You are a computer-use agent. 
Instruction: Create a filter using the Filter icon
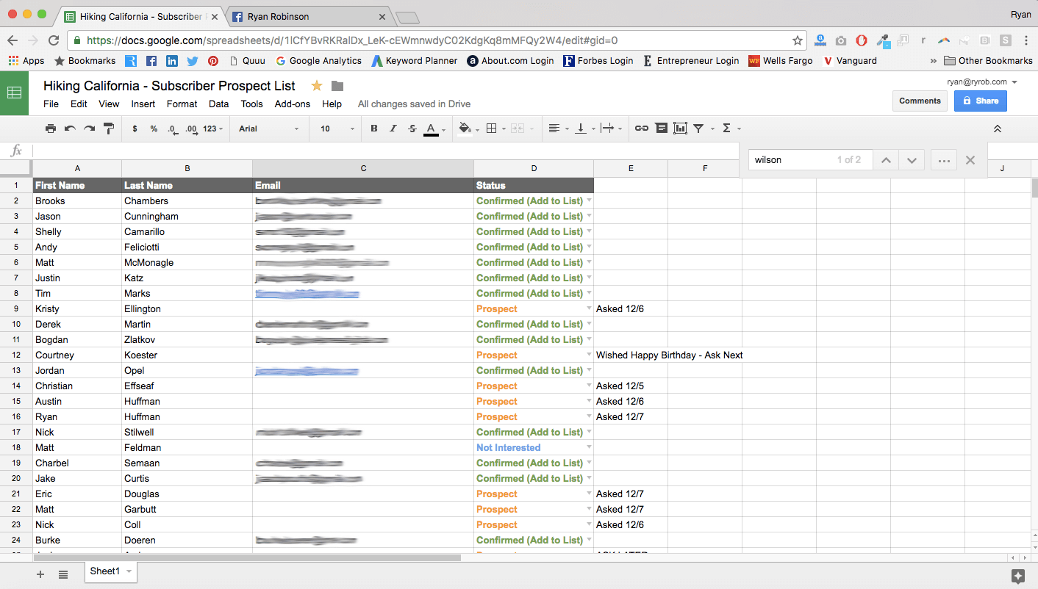click(x=697, y=128)
